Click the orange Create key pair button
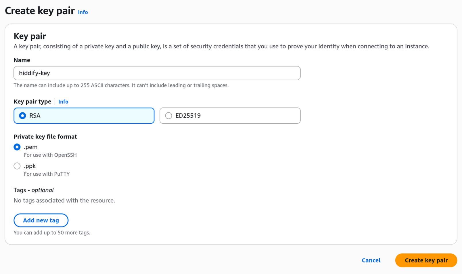Image resolution: width=462 pixels, height=274 pixels. pyautogui.click(x=426, y=260)
